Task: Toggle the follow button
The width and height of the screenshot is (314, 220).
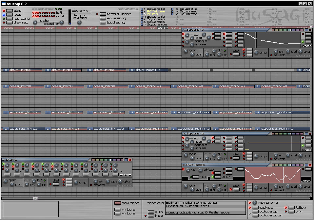Action: point(291,208)
